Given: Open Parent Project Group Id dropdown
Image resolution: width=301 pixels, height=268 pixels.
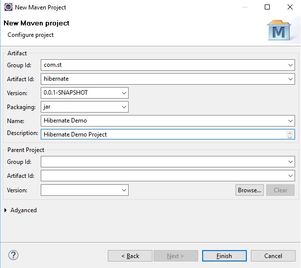Looking at the screenshot, I should pyautogui.click(x=291, y=162).
